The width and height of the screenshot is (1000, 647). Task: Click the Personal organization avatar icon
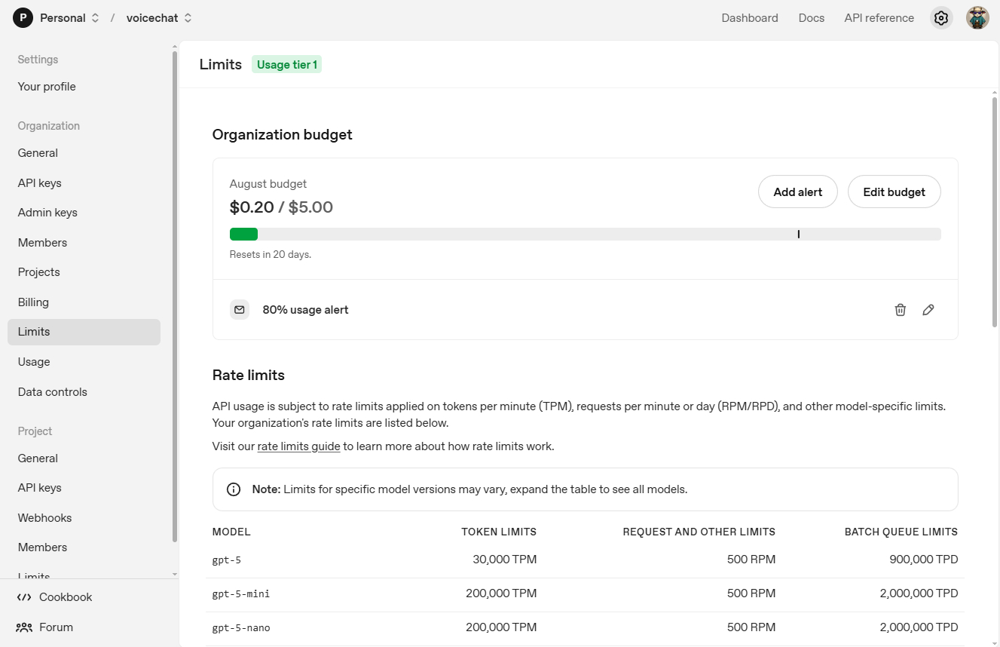(23, 18)
